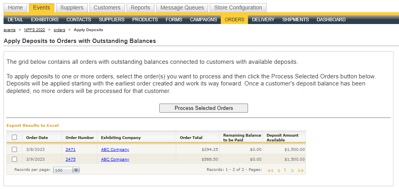
Task: Go to the Message Queues tab
Action: point(182,7)
